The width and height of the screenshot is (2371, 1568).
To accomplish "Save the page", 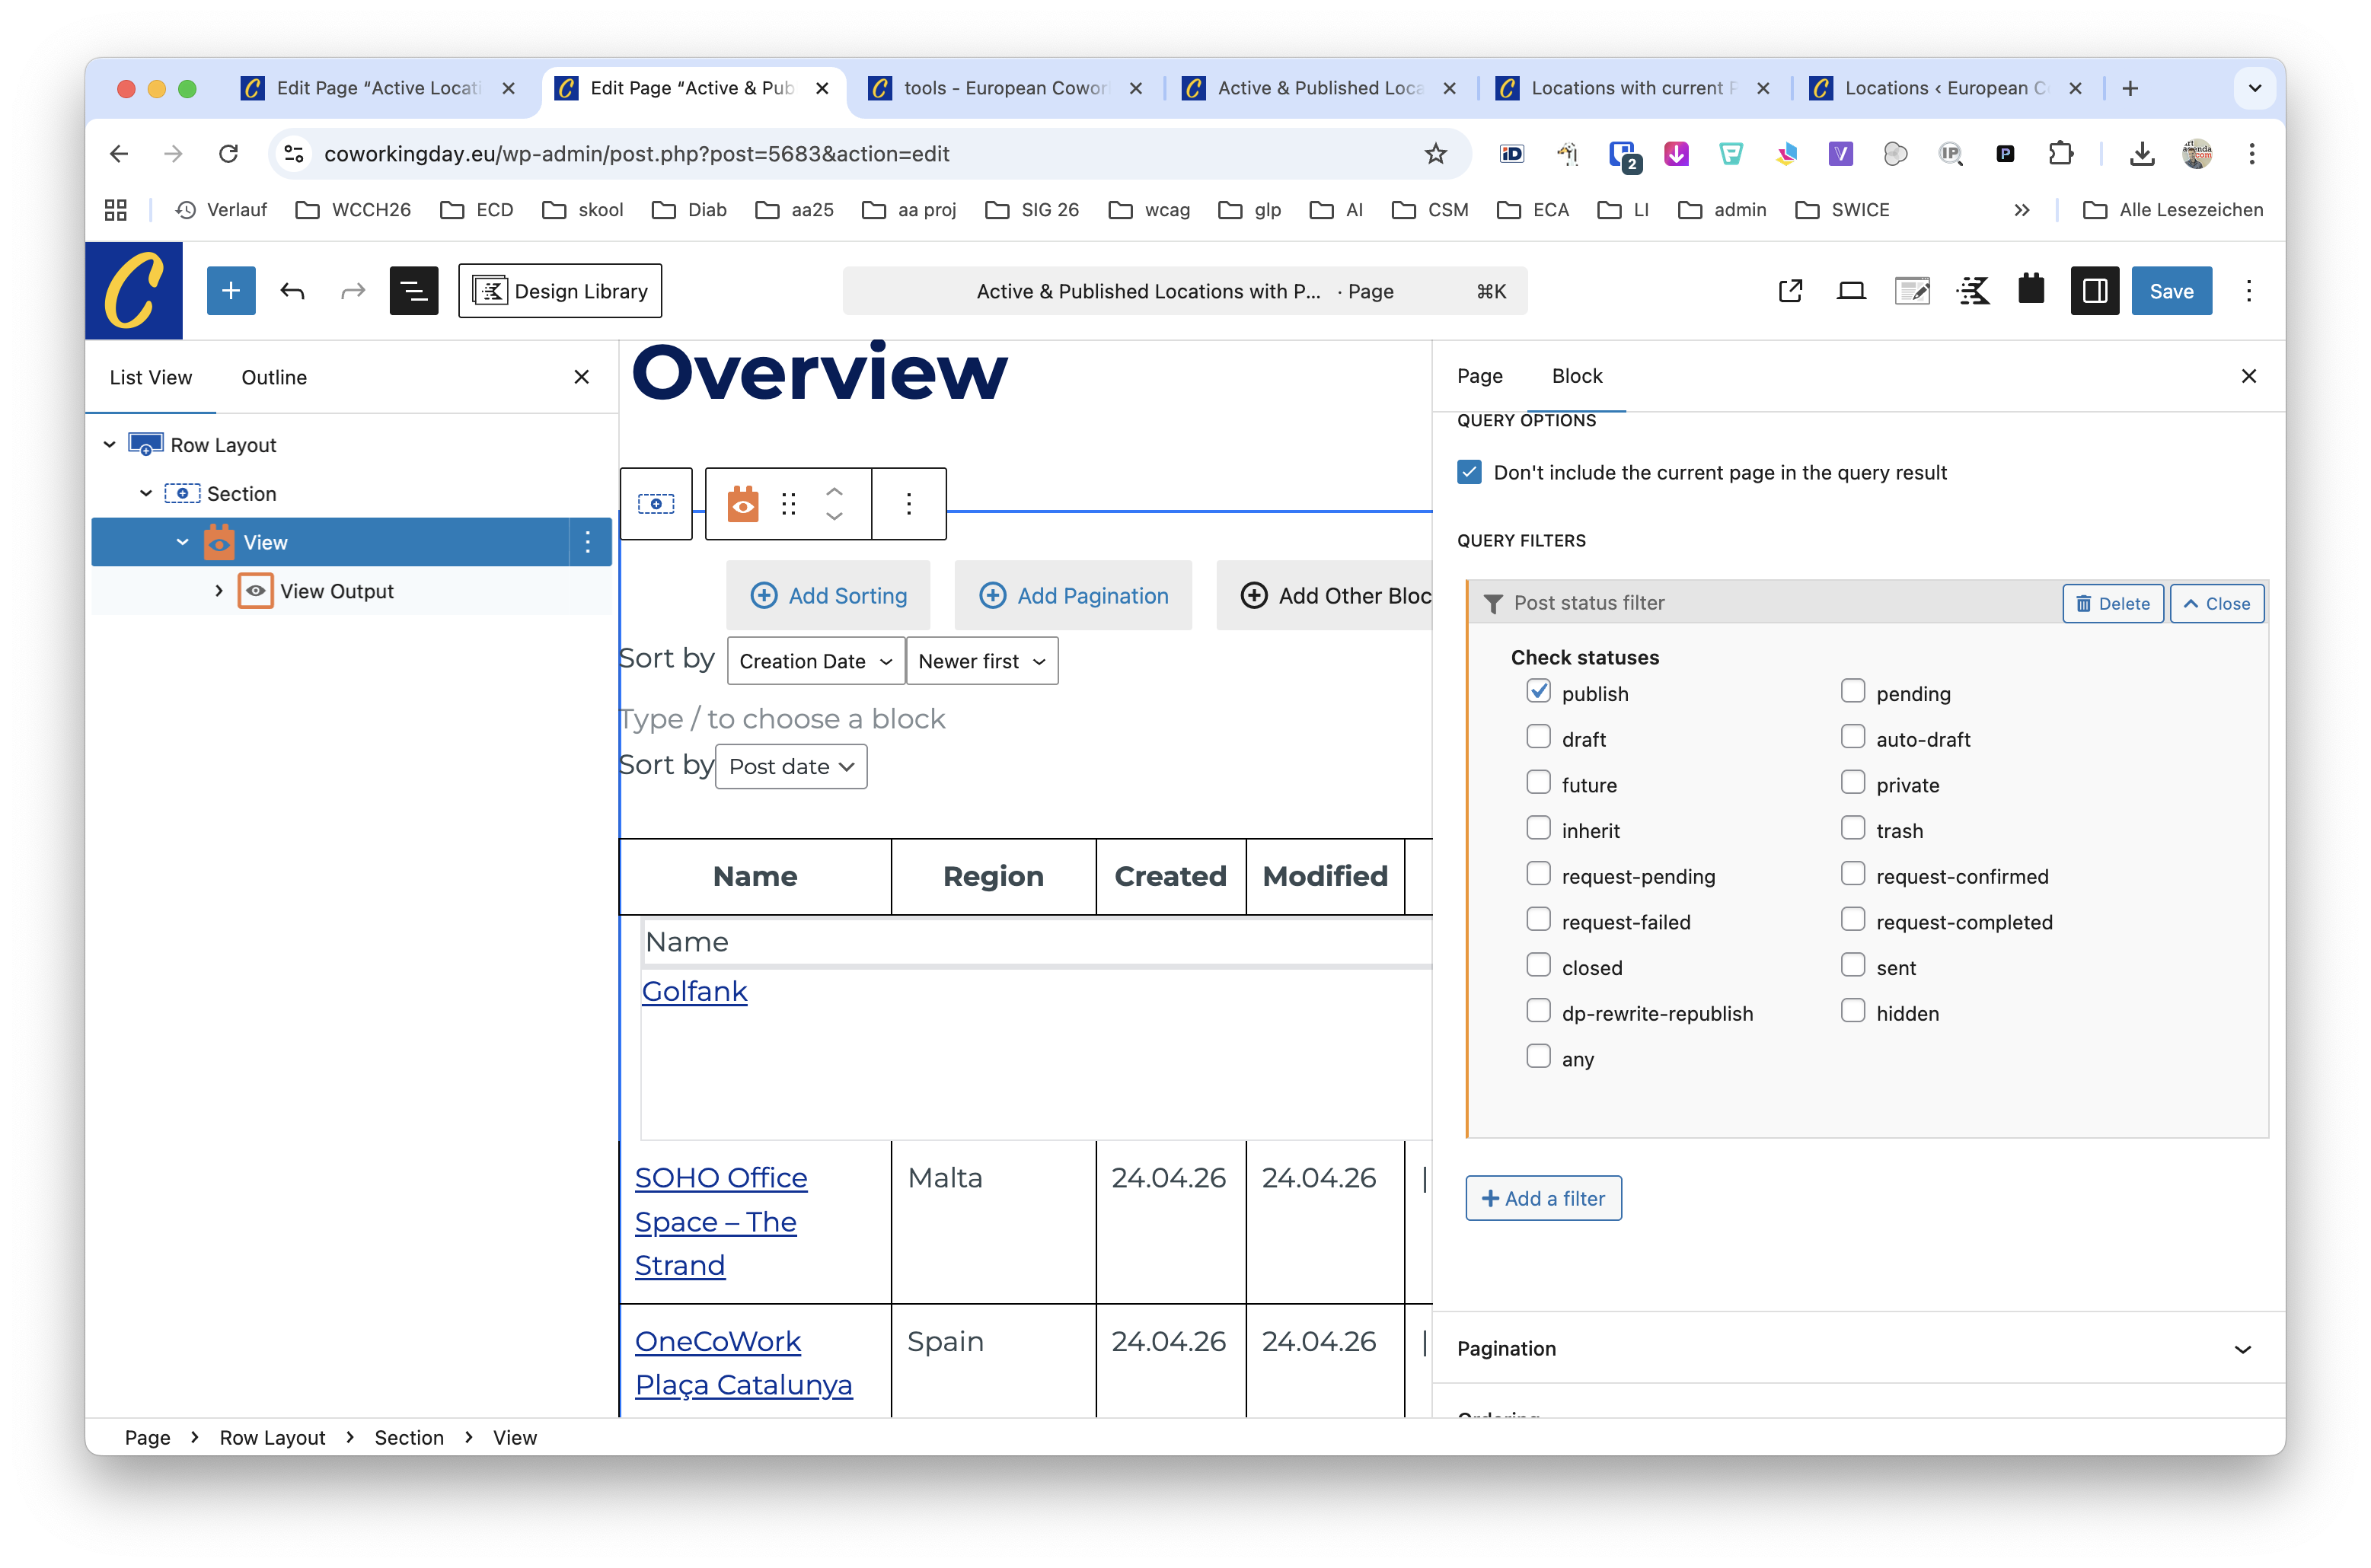I will pos(2172,291).
